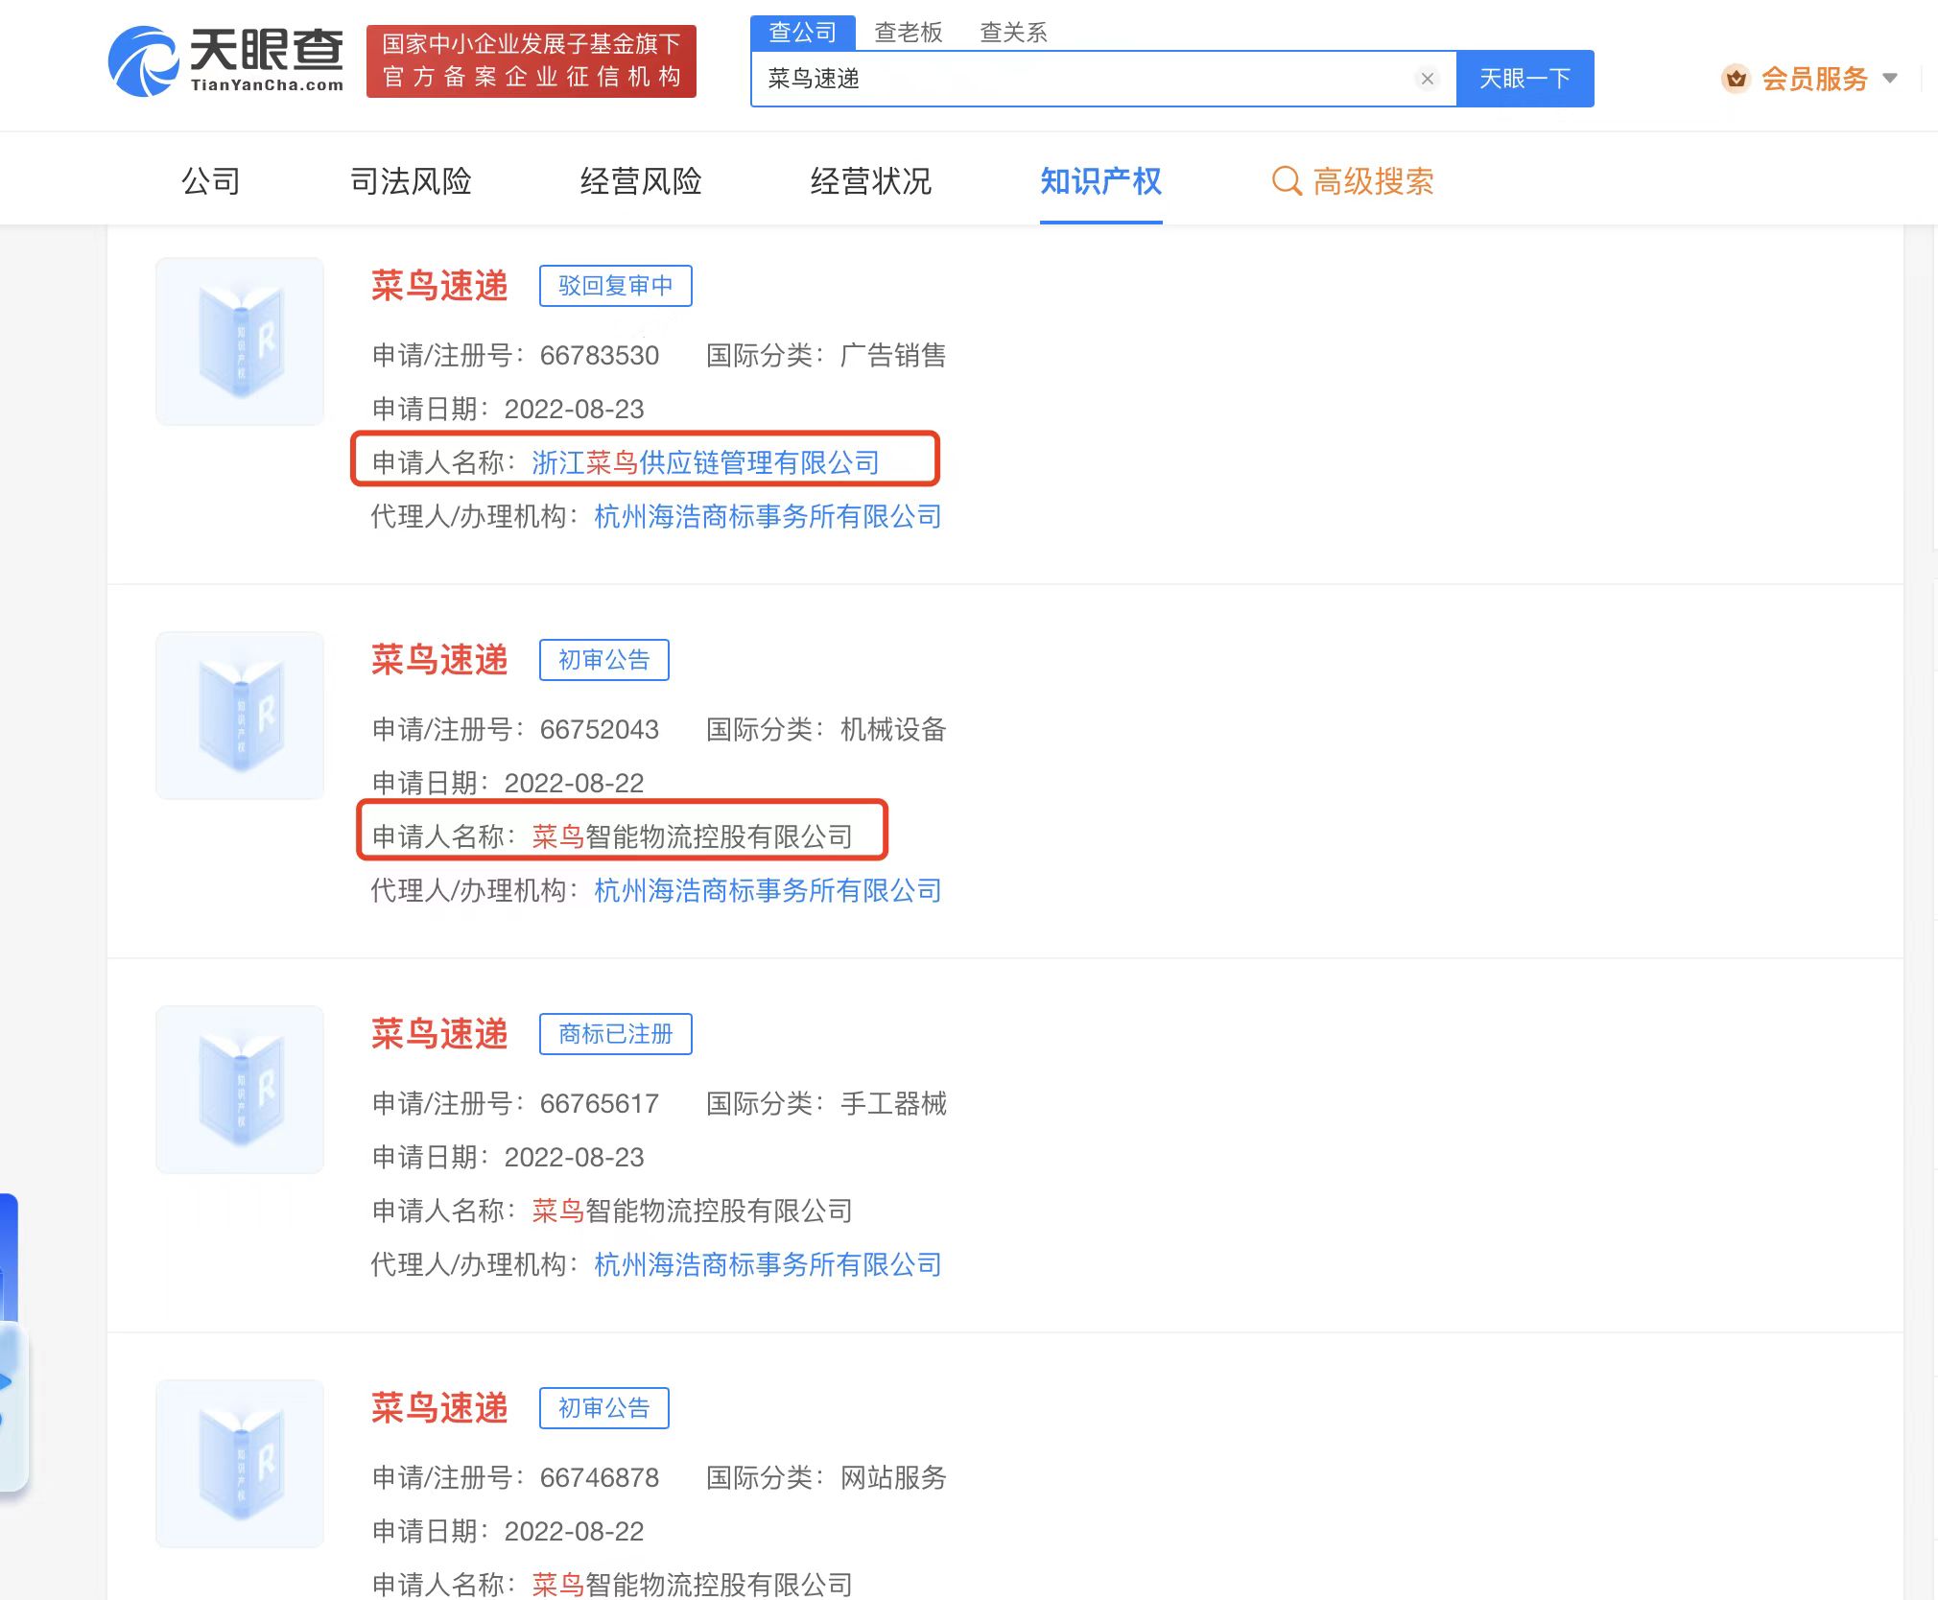Open trademark thumbnail for 66783530

tap(240, 341)
